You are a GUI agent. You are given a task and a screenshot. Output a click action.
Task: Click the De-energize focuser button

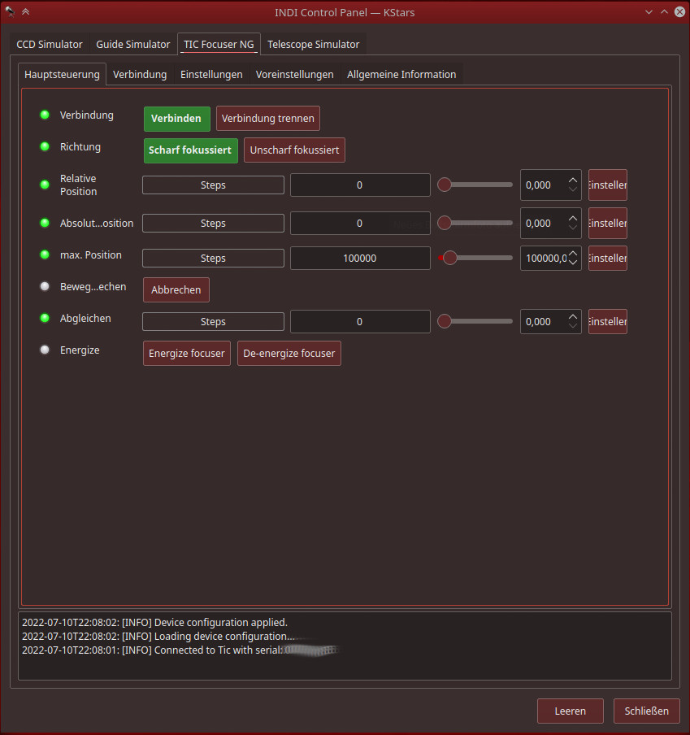(x=289, y=354)
